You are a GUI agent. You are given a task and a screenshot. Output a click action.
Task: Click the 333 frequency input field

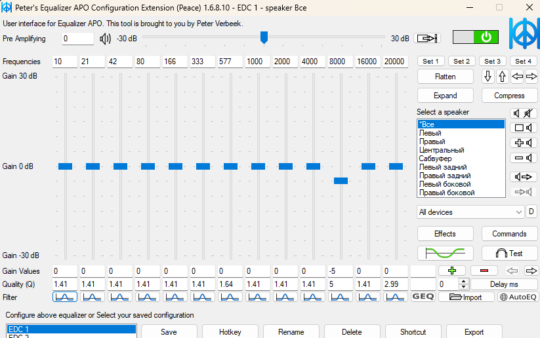pos(203,61)
